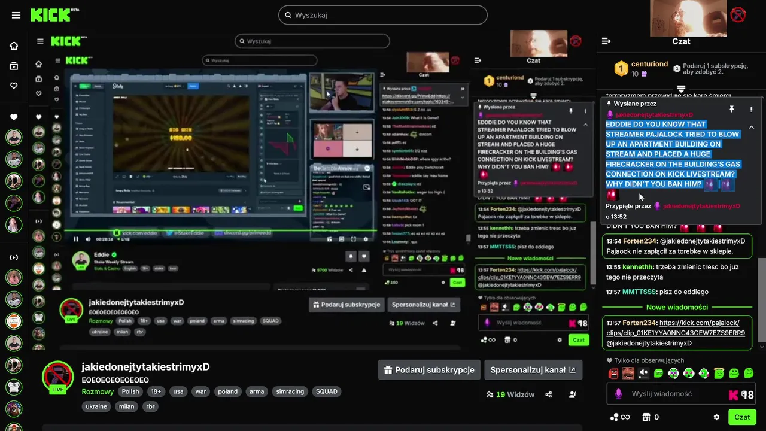Viewport: 766px width, 431px height.
Task: Open the channel shop icon showing 0
Action: click(x=651, y=417)
